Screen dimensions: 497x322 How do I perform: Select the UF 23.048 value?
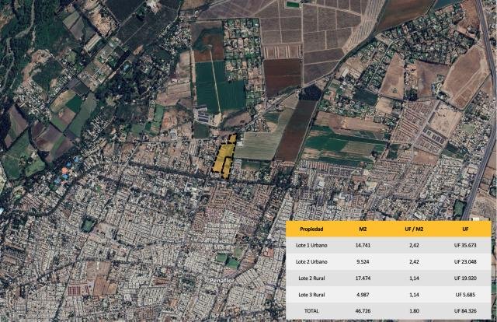point(465,262)
